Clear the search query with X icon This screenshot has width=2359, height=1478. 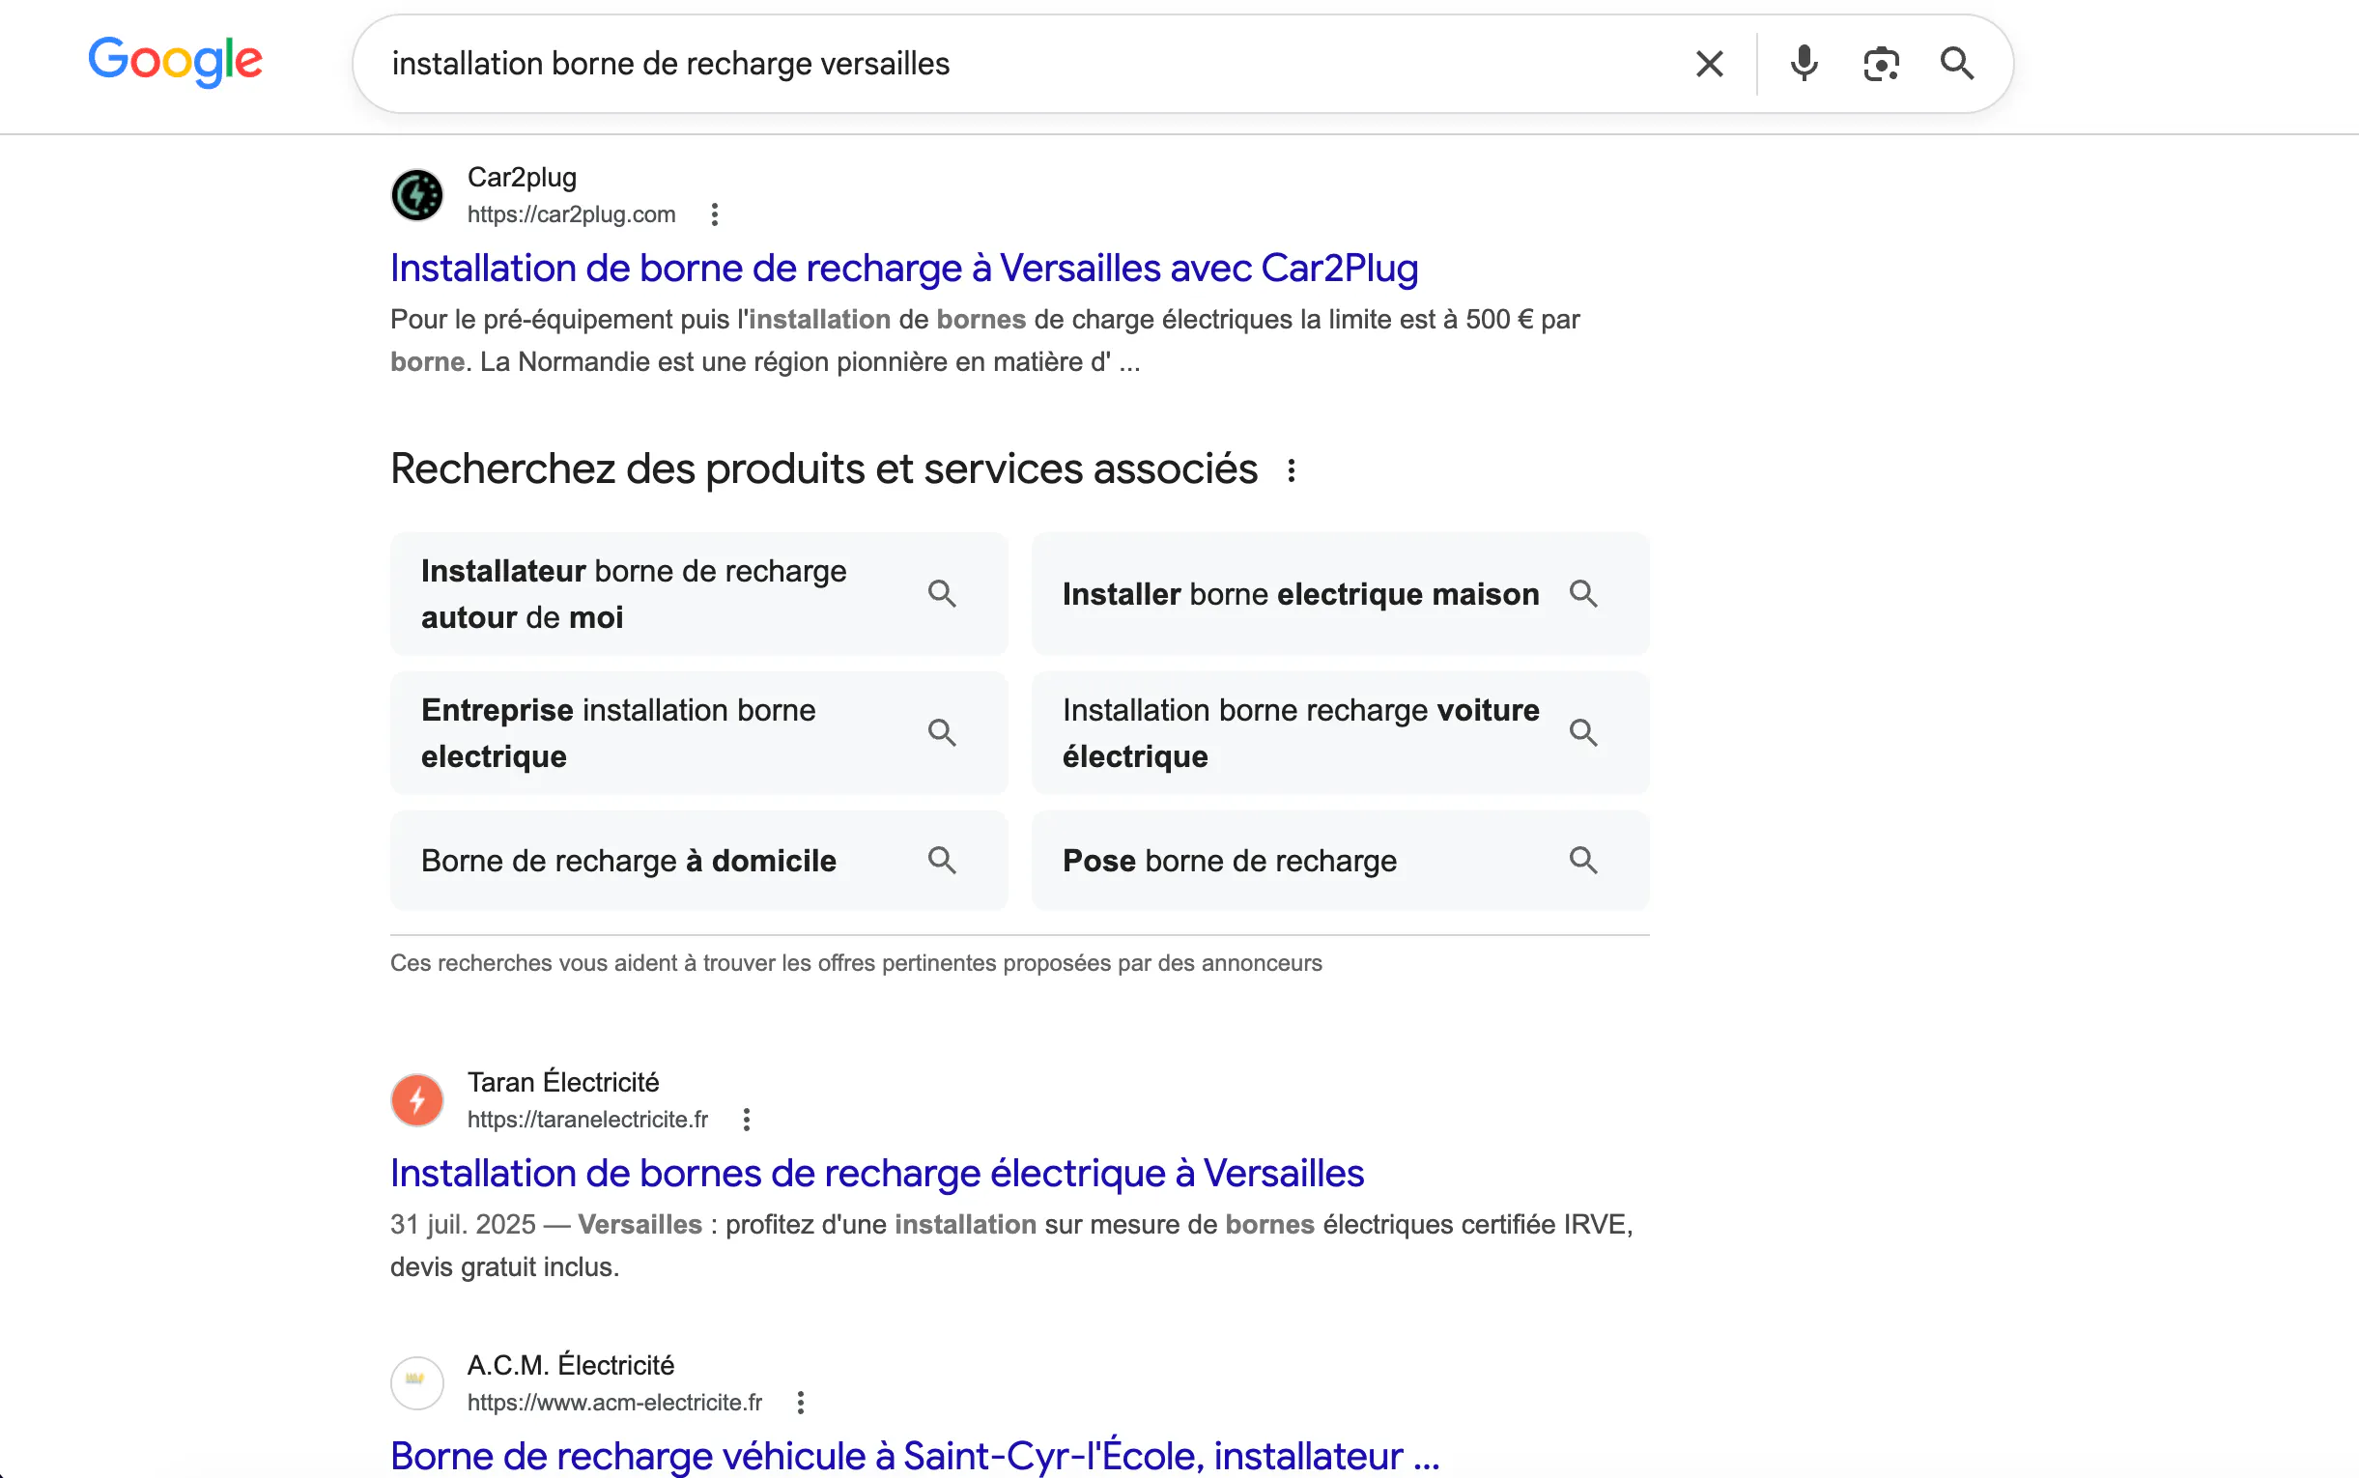point(1709,64)
